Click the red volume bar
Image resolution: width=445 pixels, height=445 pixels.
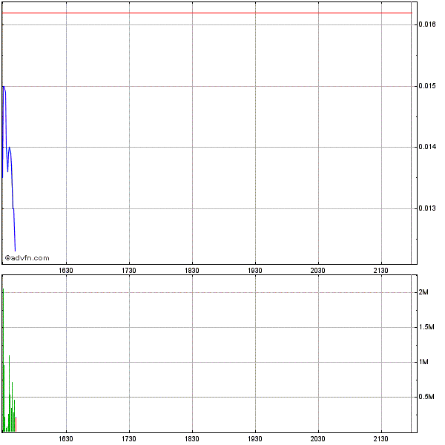click(16, 424)
